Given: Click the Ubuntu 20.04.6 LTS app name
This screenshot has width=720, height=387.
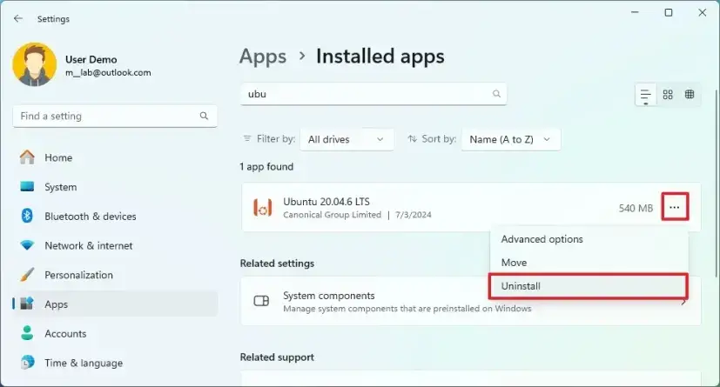Looking at the screenshot, I should pos(326,202).
